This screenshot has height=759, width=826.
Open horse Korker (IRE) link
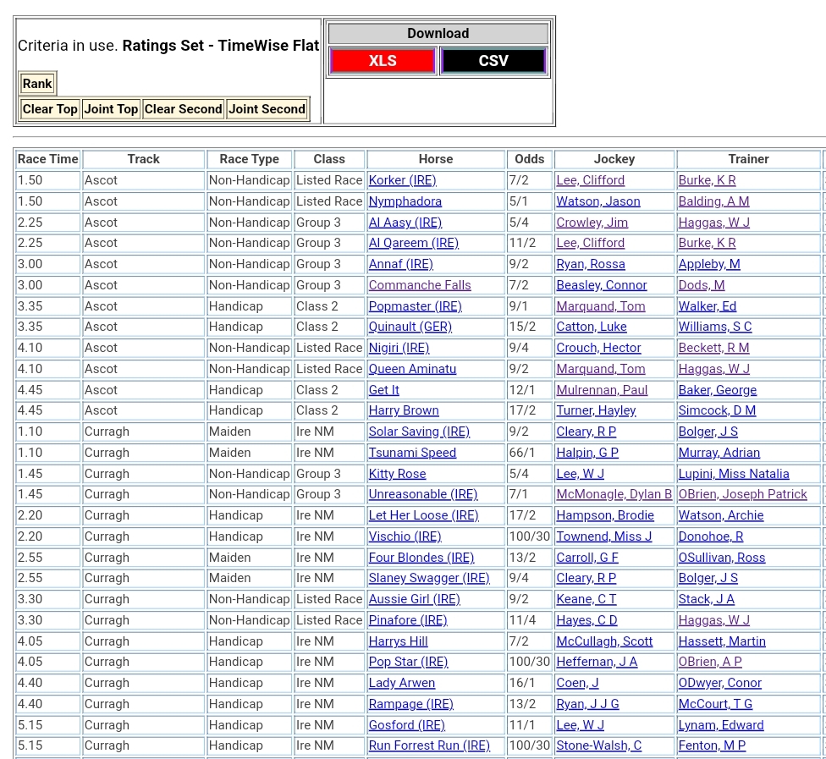pos(402,180)
